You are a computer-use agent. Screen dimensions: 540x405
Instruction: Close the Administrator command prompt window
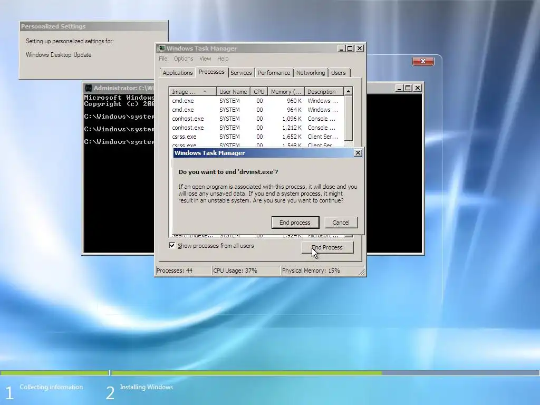pos(418,88)
